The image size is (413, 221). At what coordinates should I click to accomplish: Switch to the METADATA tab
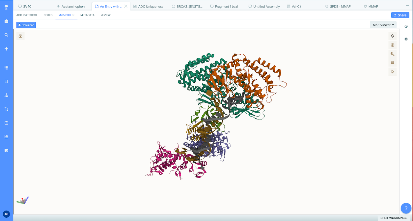point(87,15)
